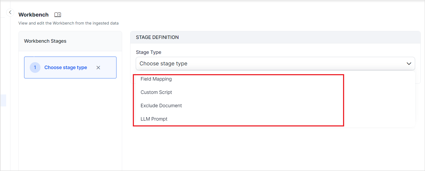Open the Workbench documentation book icon
425x171 pixels.
tap(58, 15)
